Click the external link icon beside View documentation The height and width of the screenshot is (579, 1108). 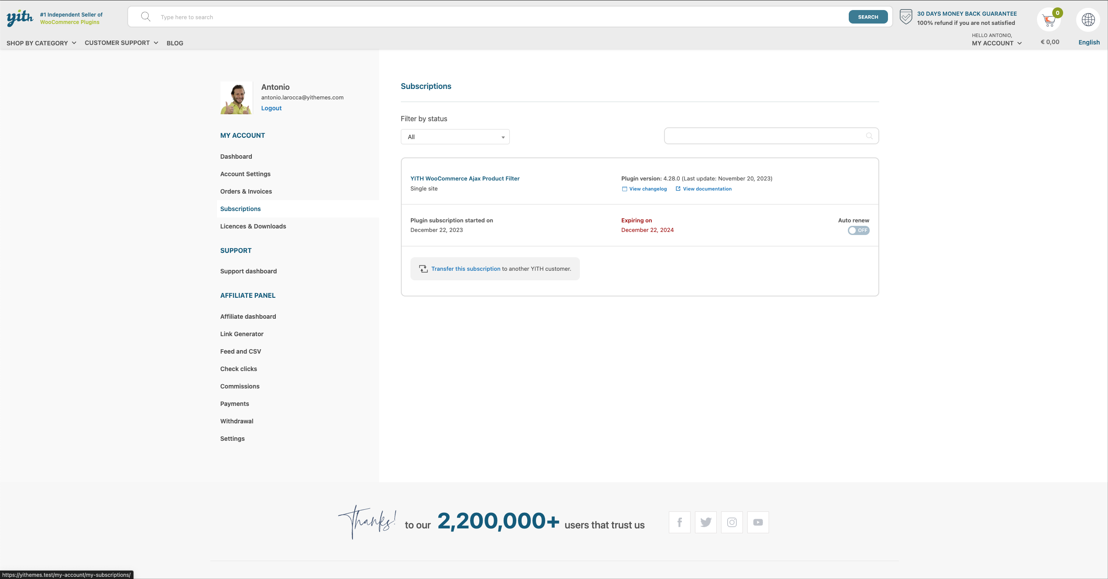[x=678, y=189]
